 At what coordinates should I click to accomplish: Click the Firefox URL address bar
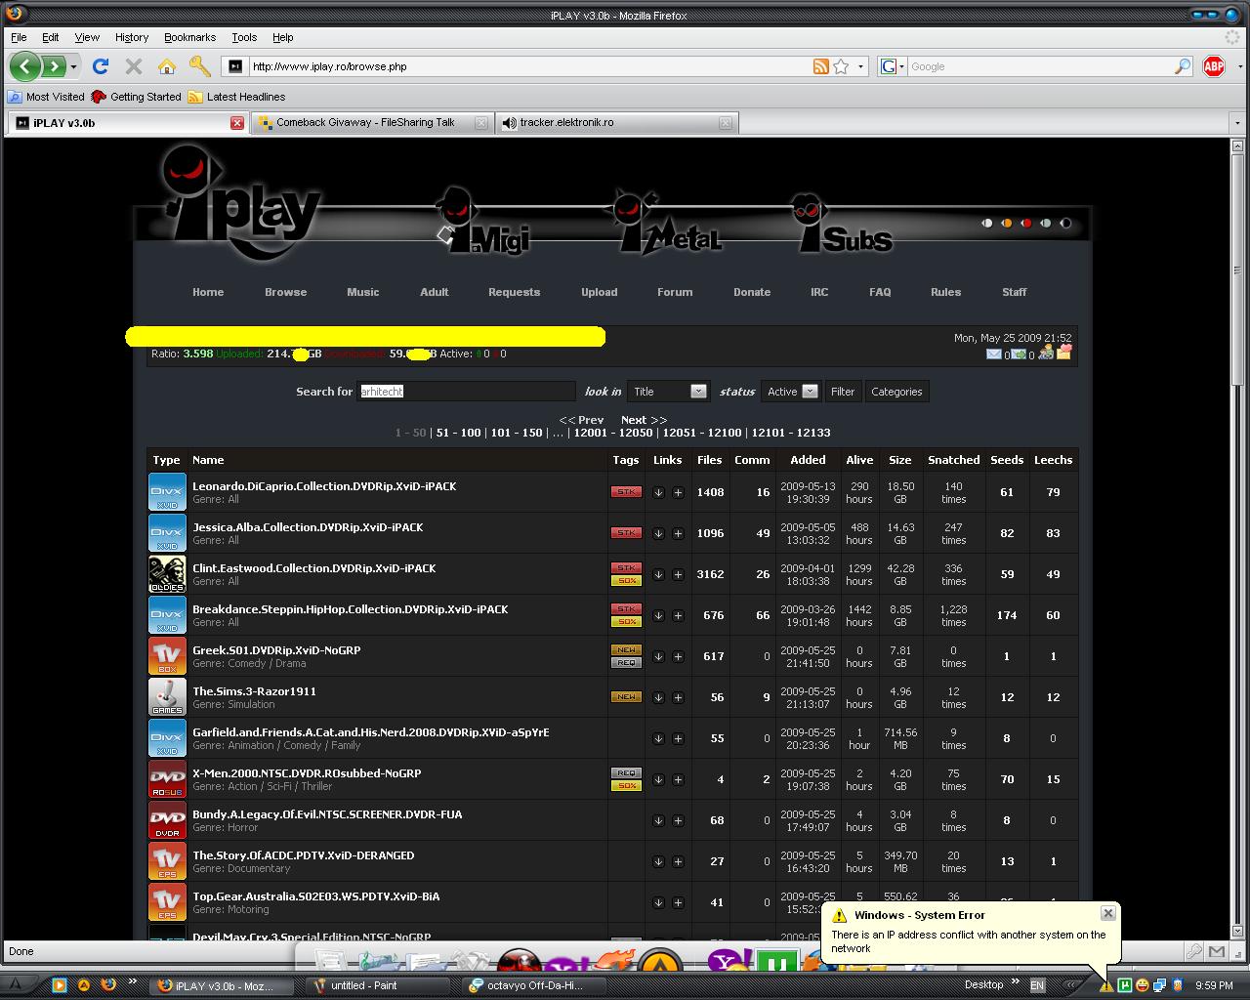click(528, 66)
